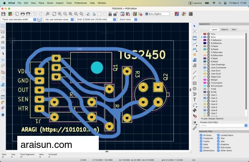Toggle grid display in left toolbar

[3, 26]
